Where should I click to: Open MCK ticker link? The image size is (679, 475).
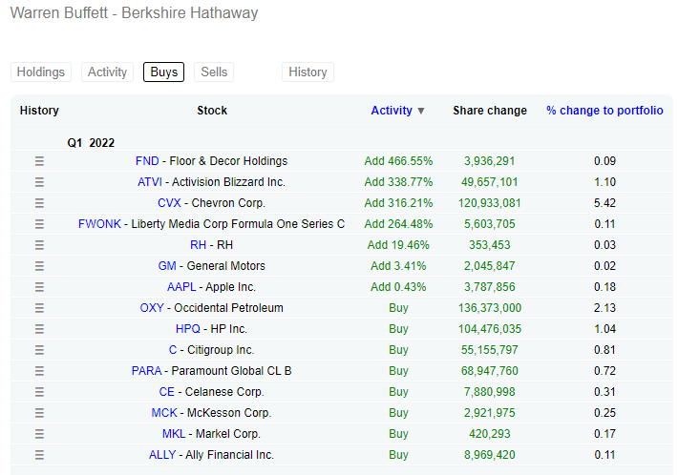tap(164, 413)
